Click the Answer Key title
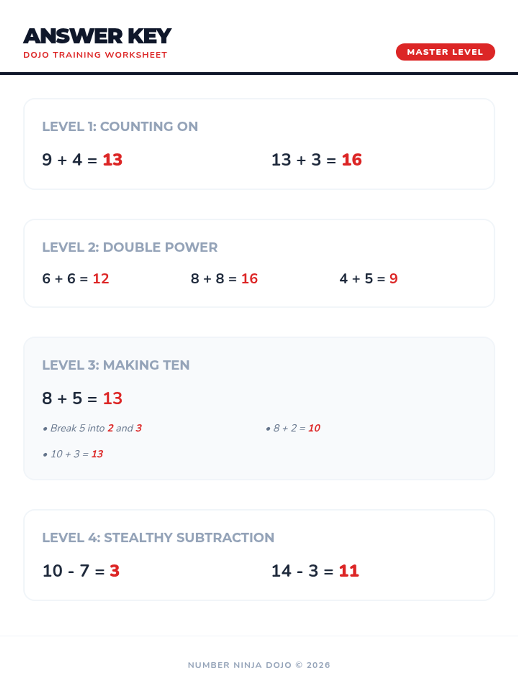Image resolution: width=518 pixels, height=690 pixels. pos(97,36)
